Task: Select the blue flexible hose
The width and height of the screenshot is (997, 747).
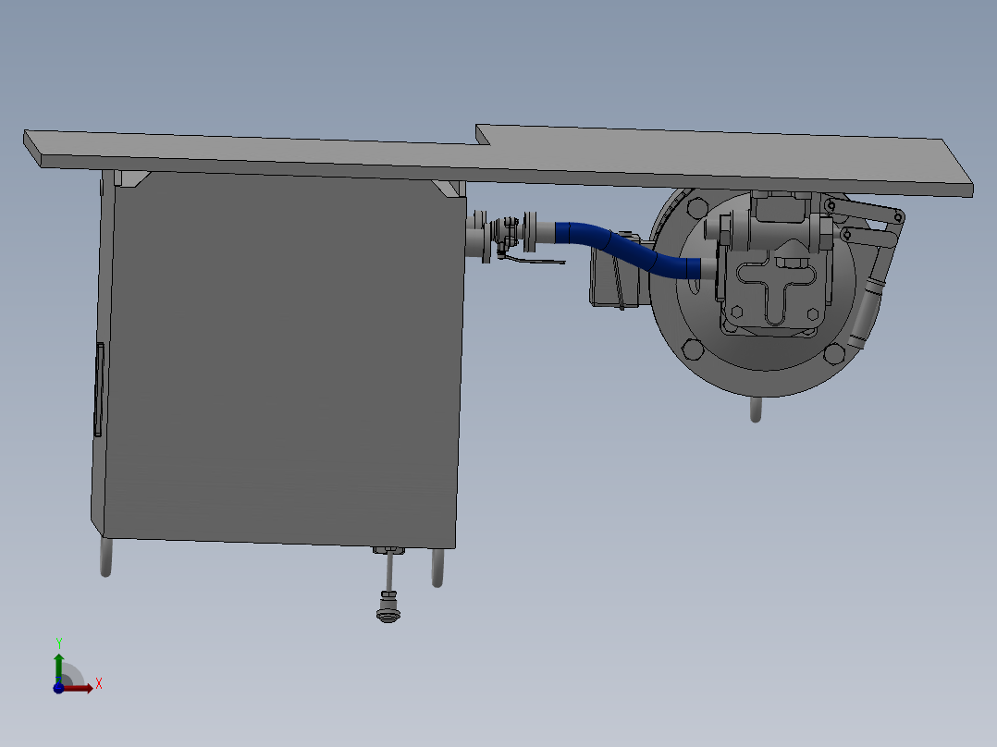Action: pyautogui.click(x=628, y=250)
